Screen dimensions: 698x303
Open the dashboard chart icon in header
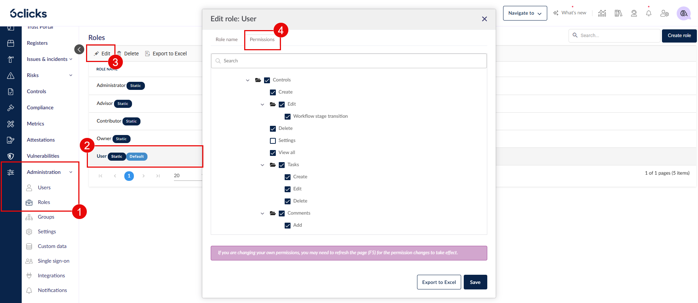602,13
